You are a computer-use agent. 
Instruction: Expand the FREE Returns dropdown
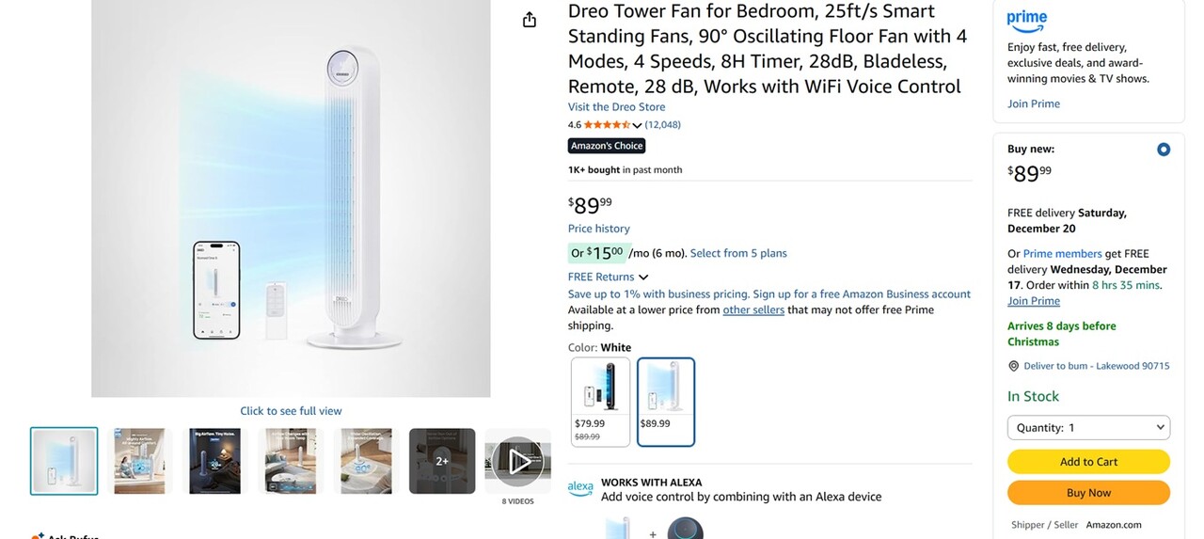click(643, 277)
